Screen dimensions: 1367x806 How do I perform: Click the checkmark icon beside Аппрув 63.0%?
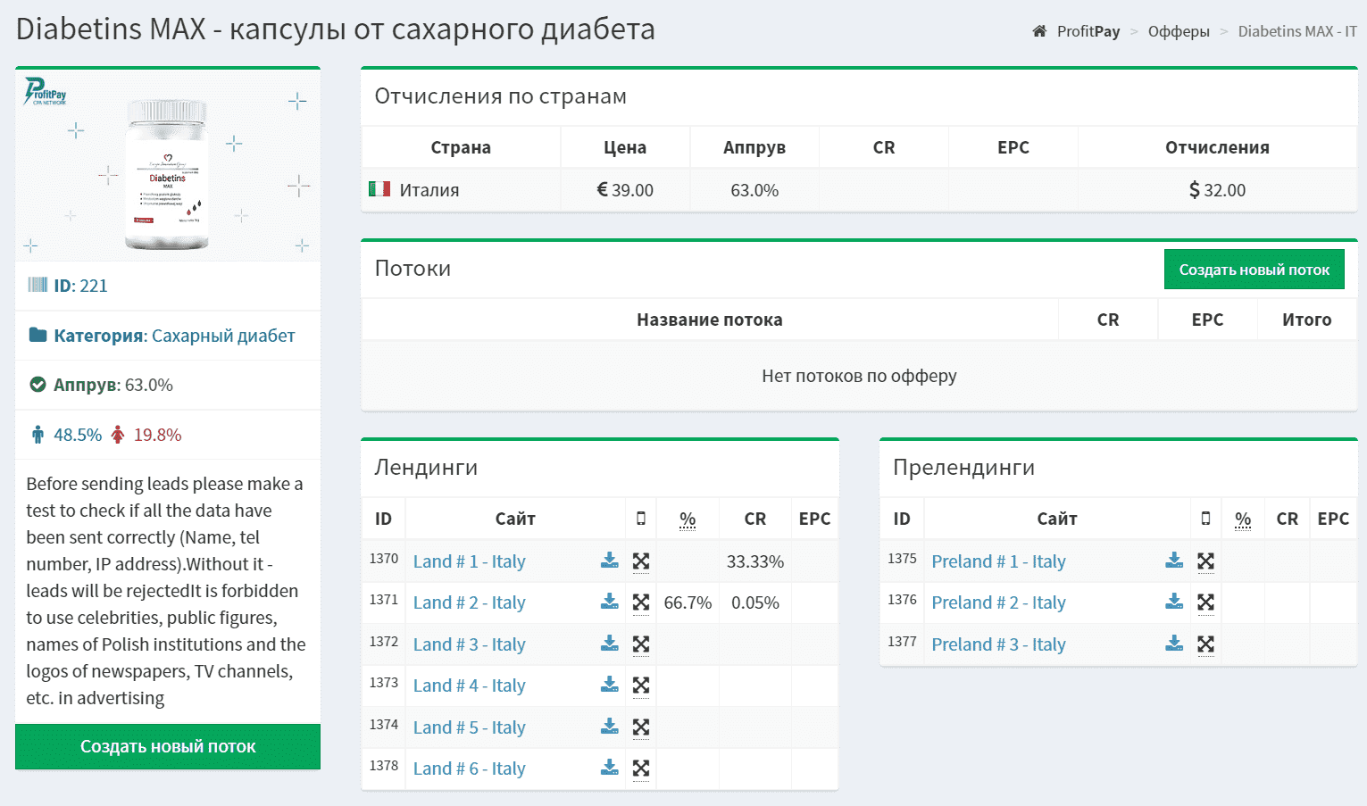38,385
